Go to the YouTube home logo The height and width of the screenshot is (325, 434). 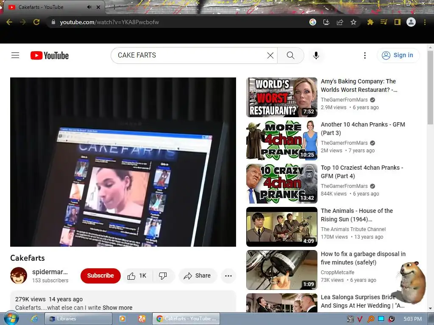click(x=50, y=55)
